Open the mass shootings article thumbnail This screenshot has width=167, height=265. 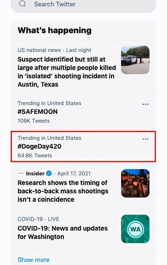pos(135,183)
